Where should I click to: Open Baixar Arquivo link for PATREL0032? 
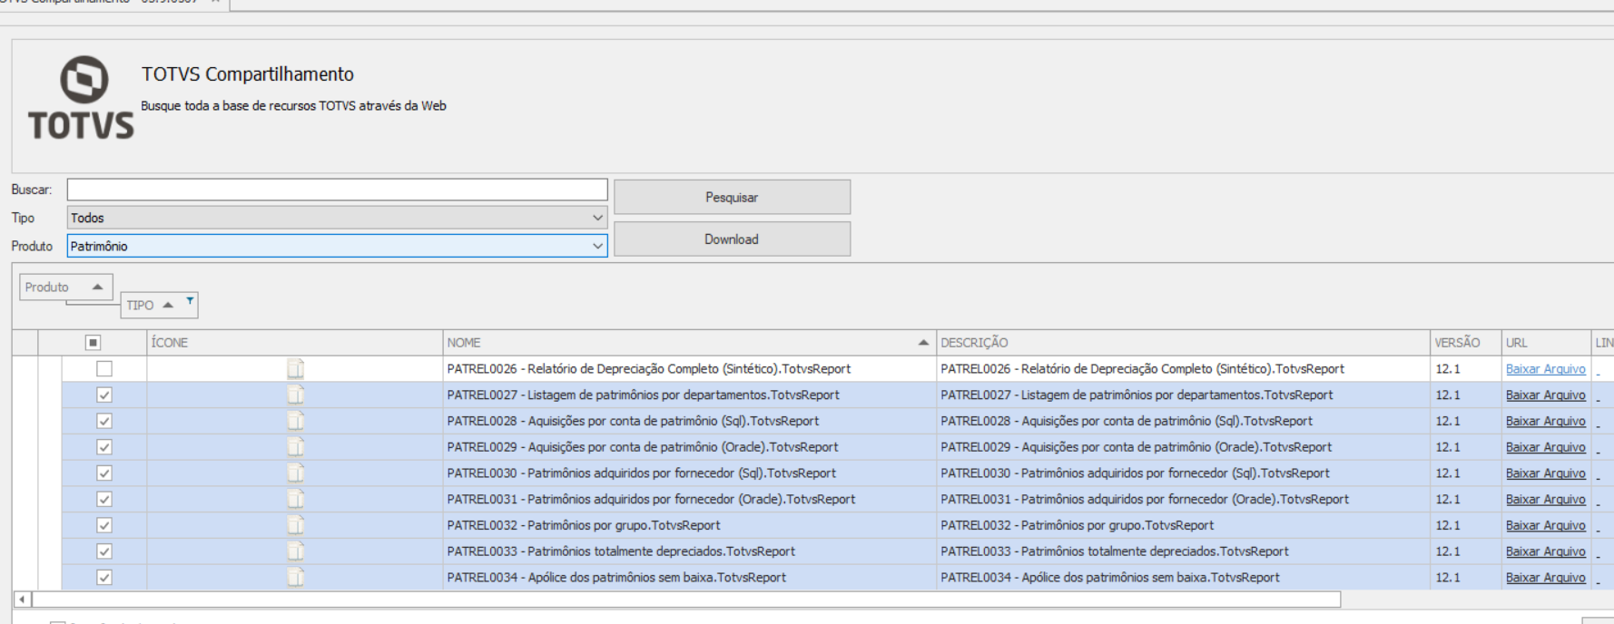tap(1545, 525)
